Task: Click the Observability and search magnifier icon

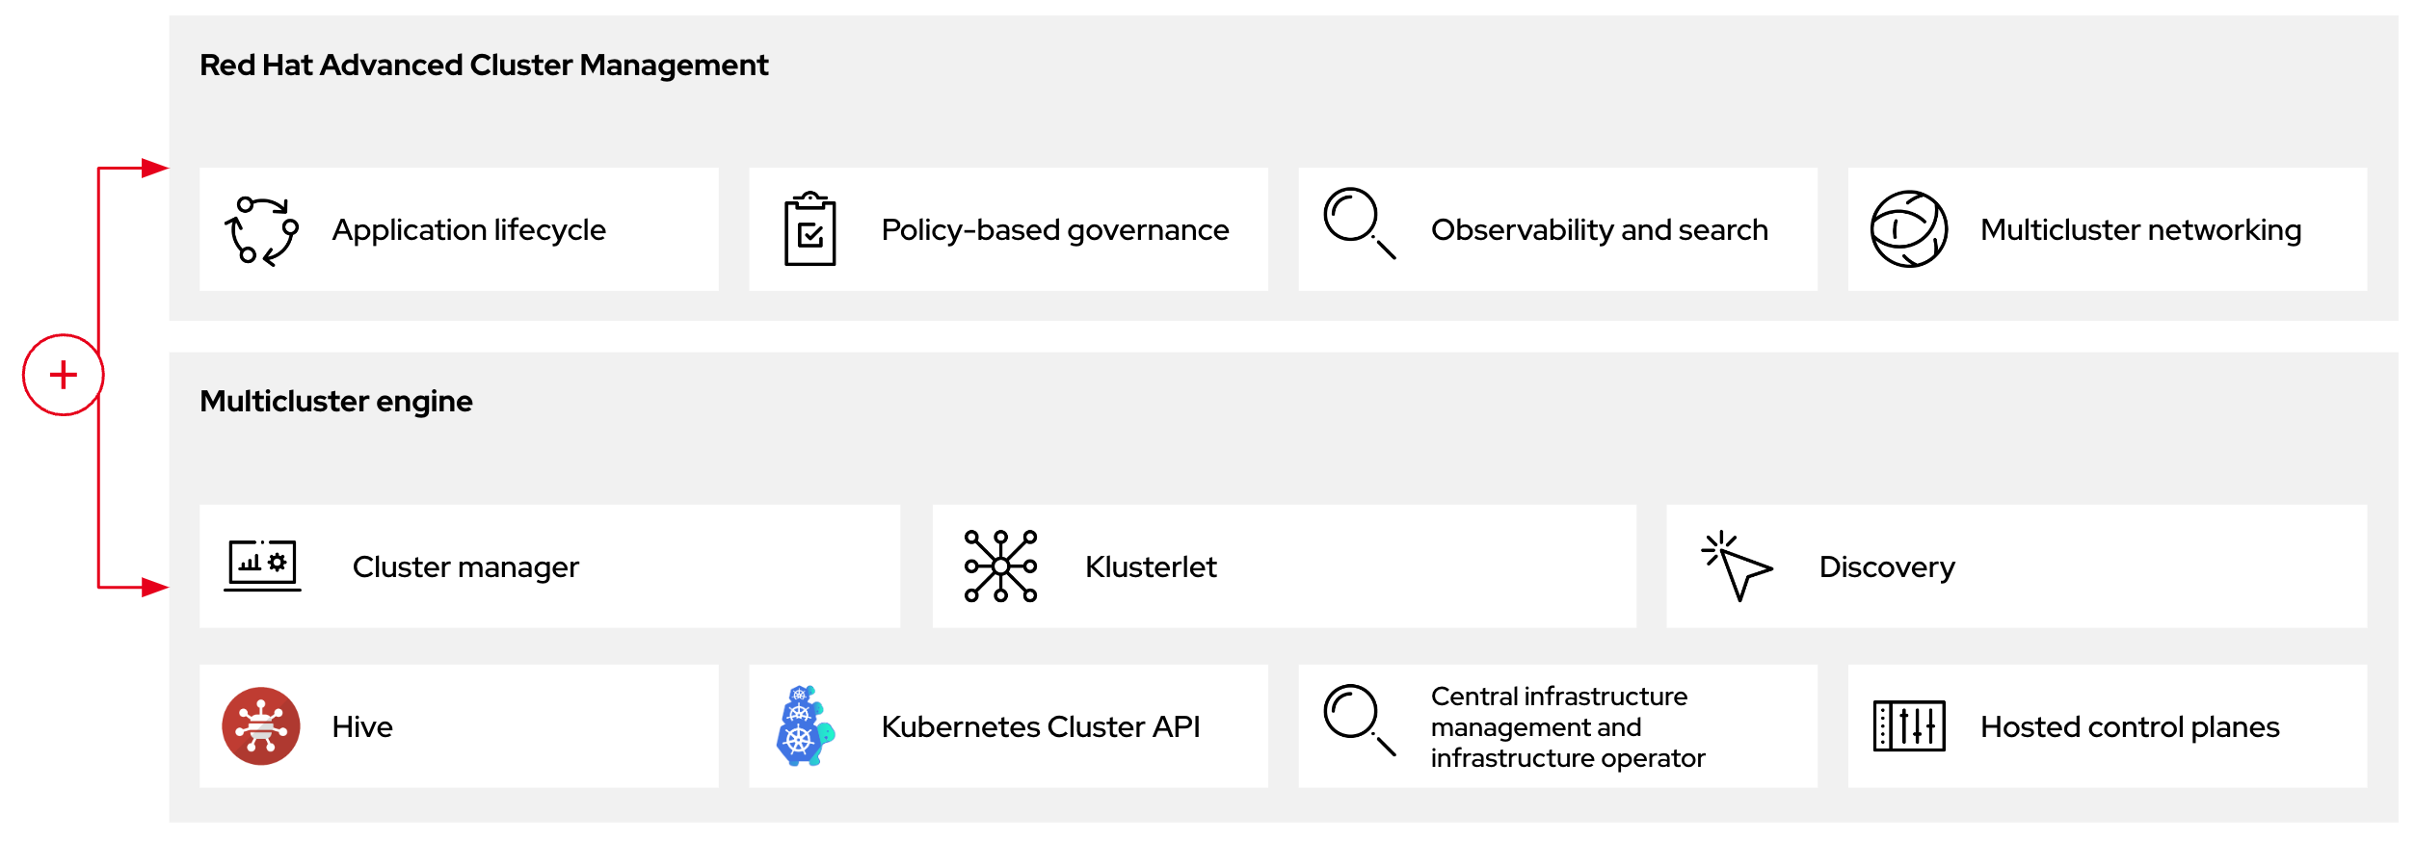Action: pos(1359,224)
